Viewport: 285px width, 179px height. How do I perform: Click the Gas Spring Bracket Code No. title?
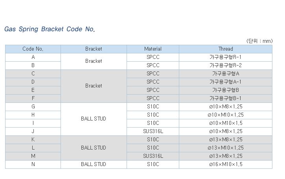(50, 29)
